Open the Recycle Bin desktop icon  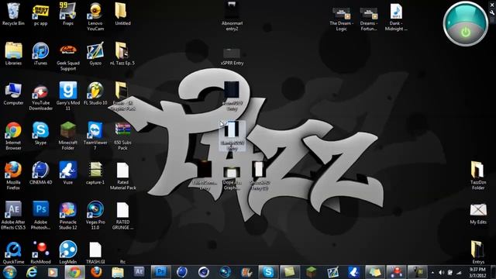click(x=13, y=14)
